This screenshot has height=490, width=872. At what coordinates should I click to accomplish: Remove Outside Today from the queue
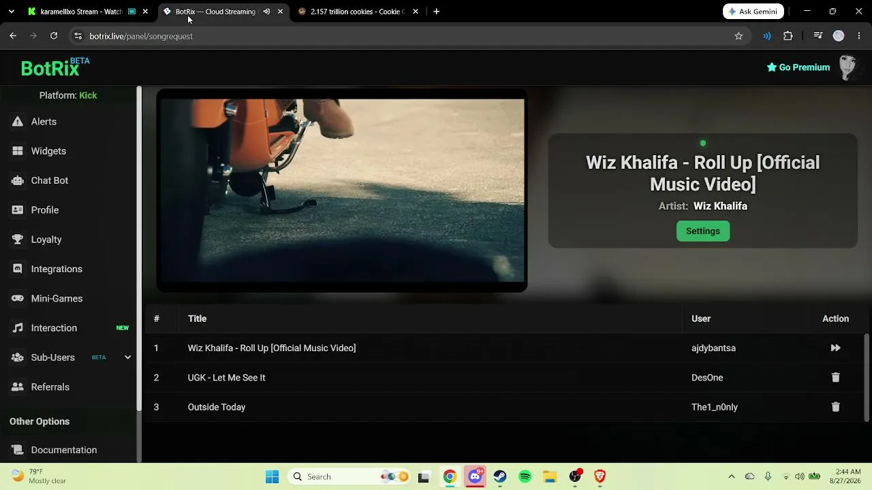click(x=835, y=407)
